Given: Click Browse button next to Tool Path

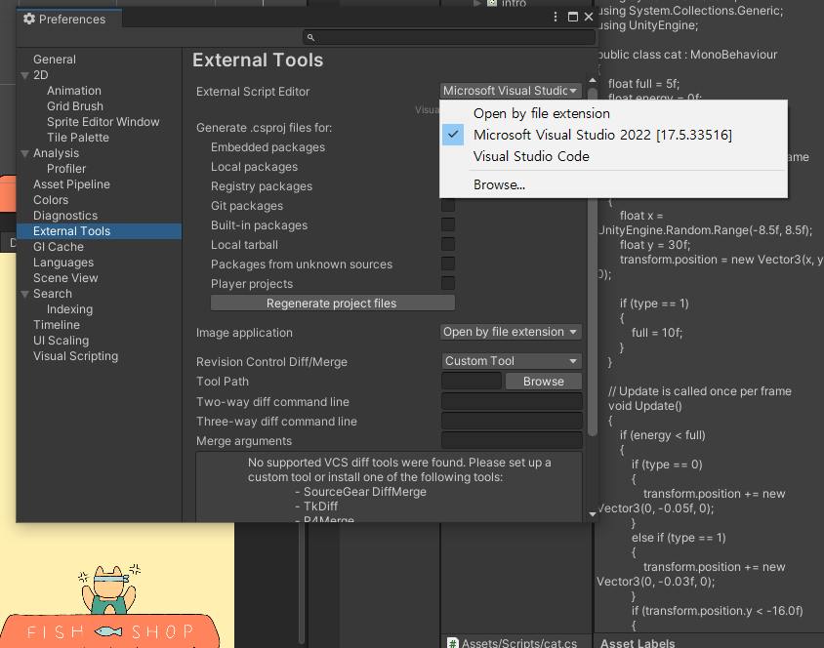Looking at the screenshot, I should (544, 382).
